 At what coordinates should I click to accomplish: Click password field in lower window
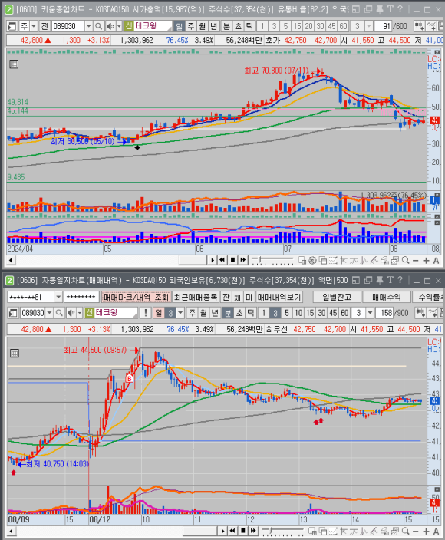coord(81,297)
